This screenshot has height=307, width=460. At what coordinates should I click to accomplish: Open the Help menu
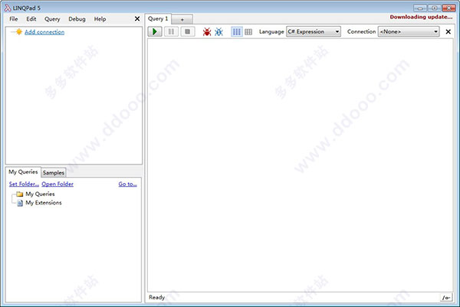(x=100, y=19)
